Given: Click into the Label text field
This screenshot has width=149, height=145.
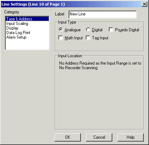Looking at the screenshot, I should pyautogui.click(x=102, y=14).
